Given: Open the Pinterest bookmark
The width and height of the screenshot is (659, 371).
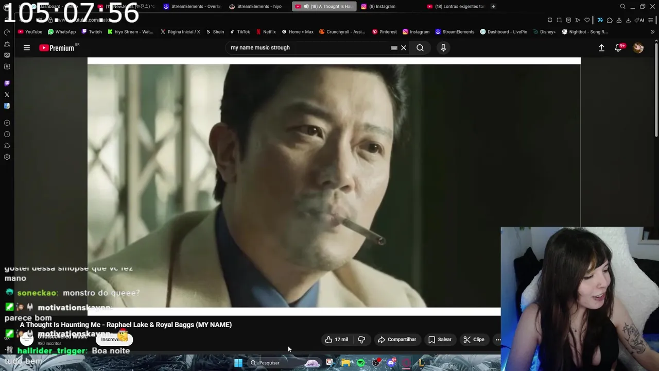Looking at the screenshot, I should (x=384, y=32).
